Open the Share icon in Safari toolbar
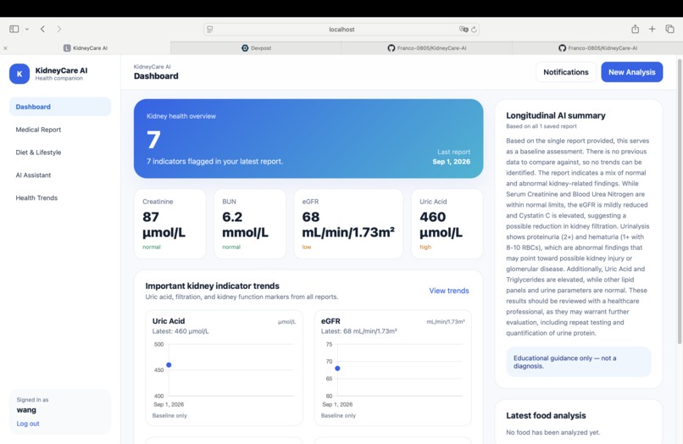Image resolution: width=683 pixels, height=444 pixels. point(635,29)
